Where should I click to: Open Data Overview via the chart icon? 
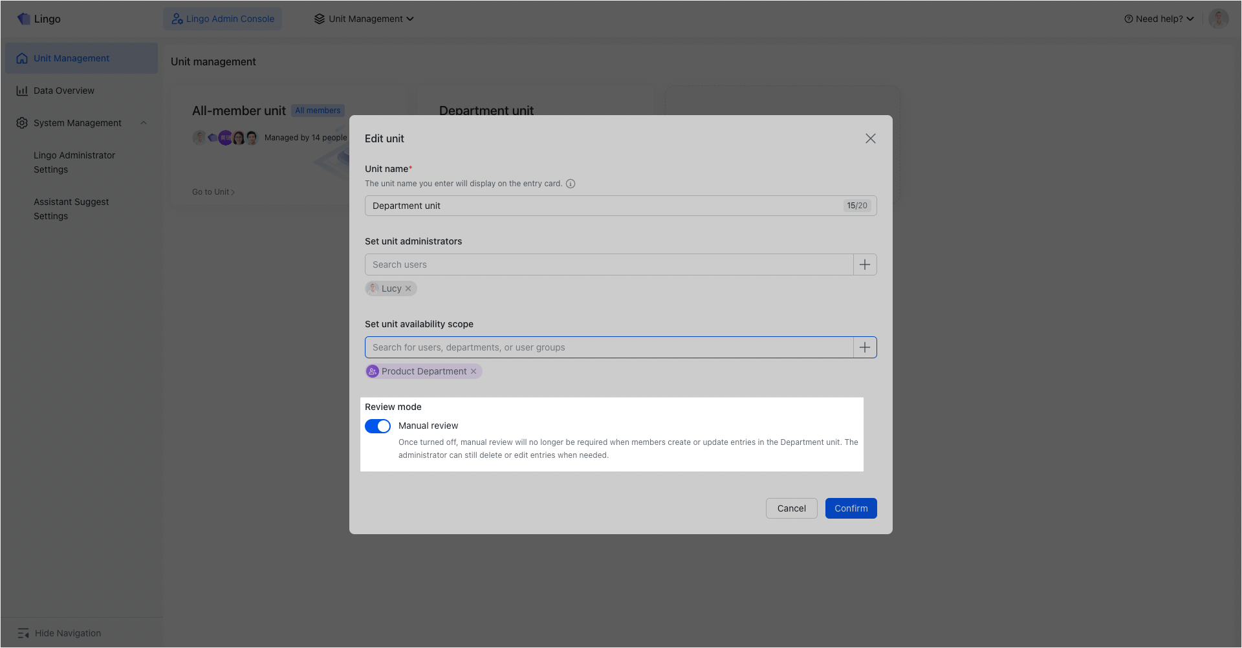(x=21, y=91)
